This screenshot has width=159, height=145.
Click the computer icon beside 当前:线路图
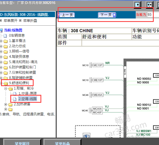[x=1, y=30]
